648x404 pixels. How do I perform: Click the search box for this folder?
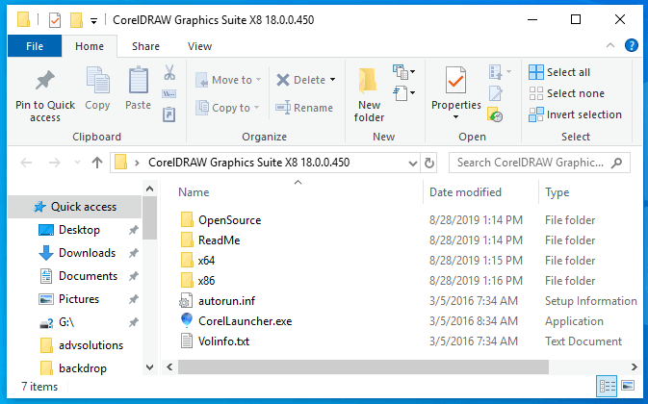[x=539, y=163]
